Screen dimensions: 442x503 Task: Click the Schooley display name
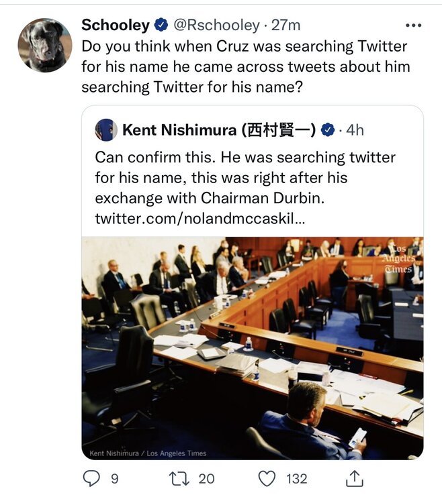pyautogui.click(x=116, y=25)
